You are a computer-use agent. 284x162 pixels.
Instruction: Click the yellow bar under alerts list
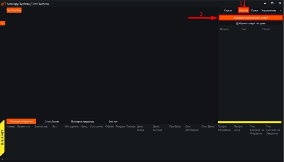250,122
